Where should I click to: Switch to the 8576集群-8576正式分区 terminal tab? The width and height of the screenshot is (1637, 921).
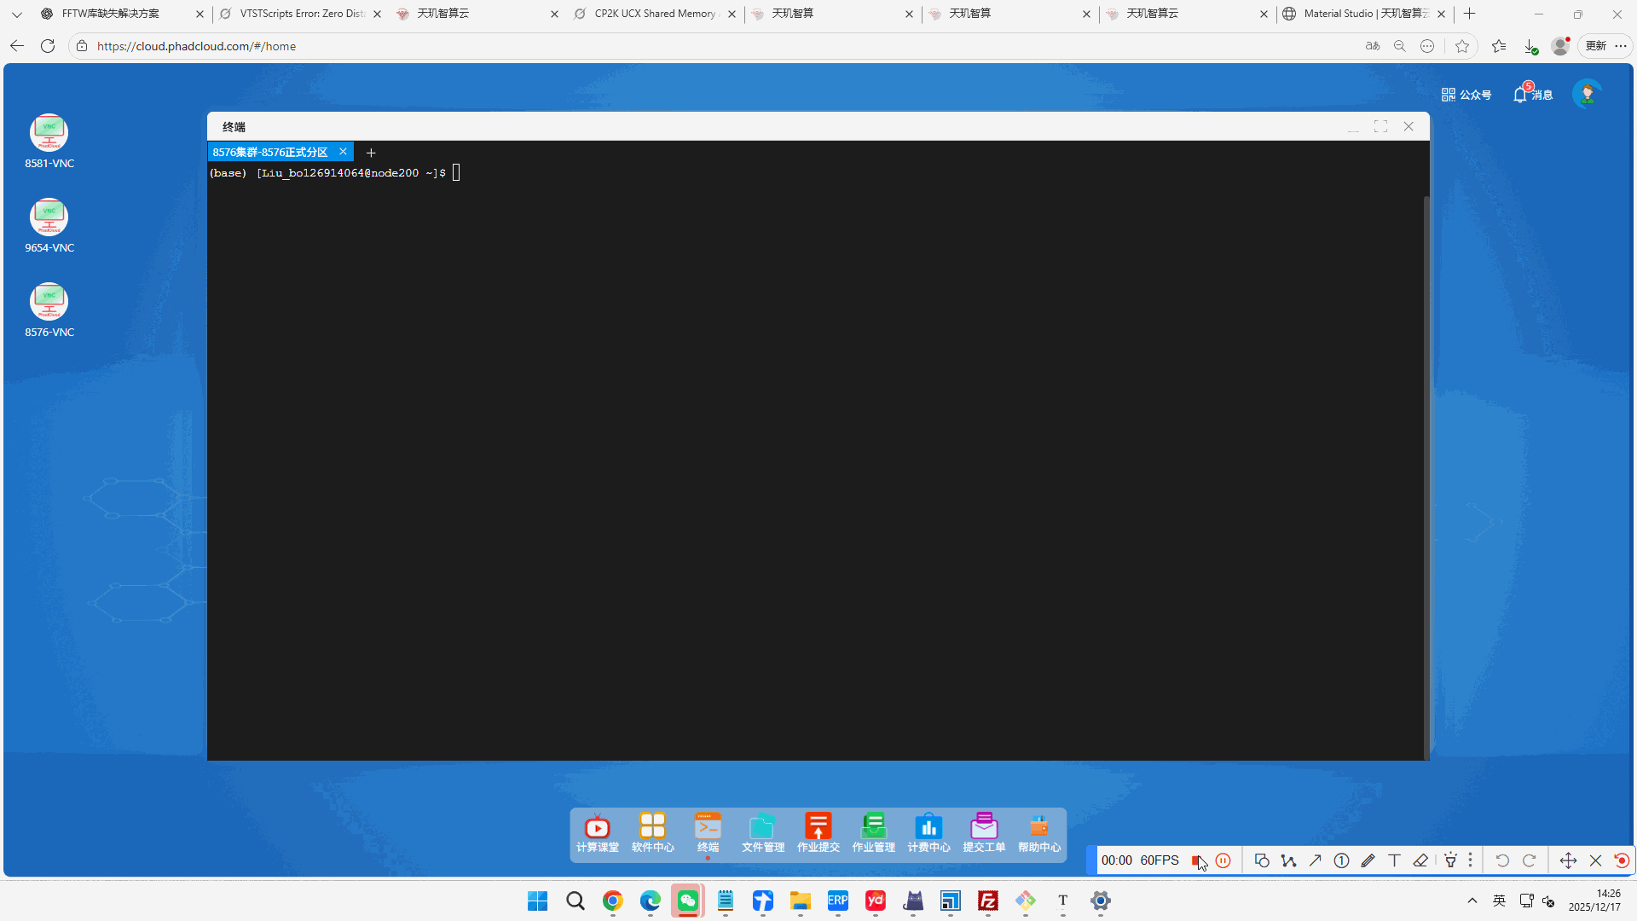click(271, 152)
